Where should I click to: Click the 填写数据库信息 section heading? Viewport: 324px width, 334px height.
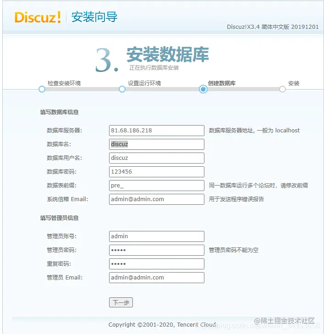(60, 112)
